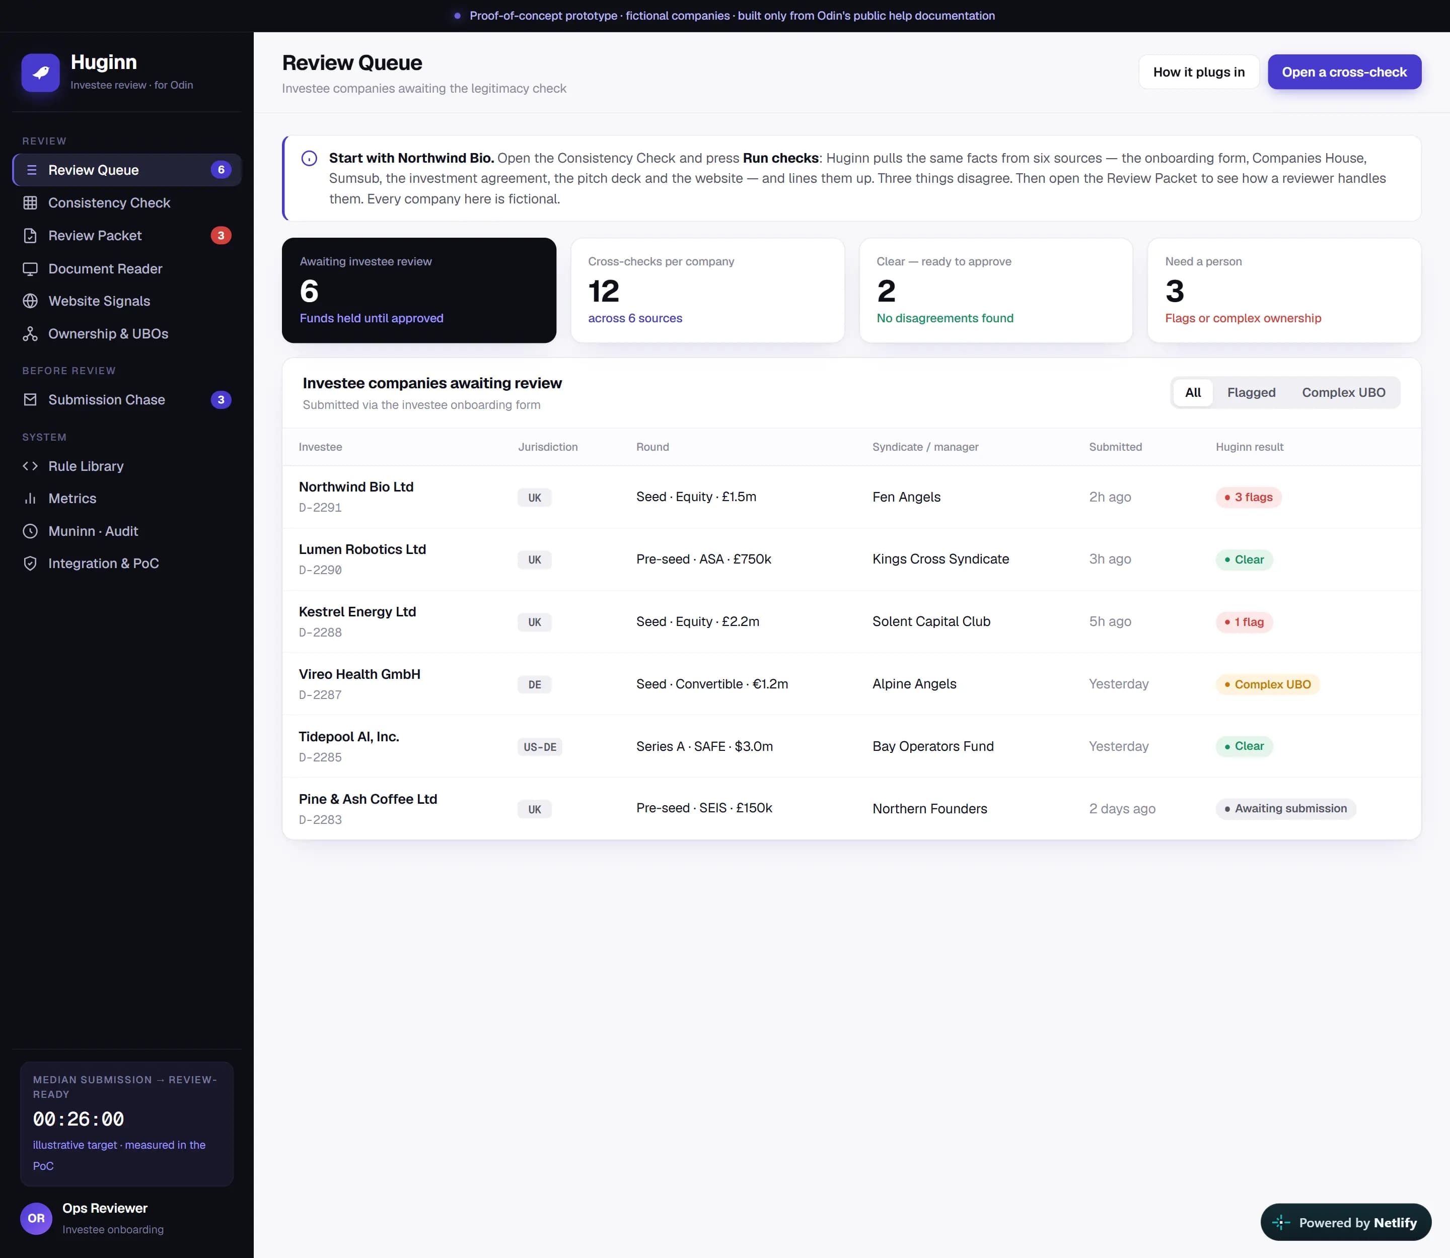Open the Ops Reviewer profile
This screenshot has height=1258, width=1450.
tap(127, 1218)
